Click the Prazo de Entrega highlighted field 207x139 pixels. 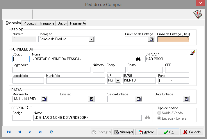pyautogui.click(x=173, y=39)
